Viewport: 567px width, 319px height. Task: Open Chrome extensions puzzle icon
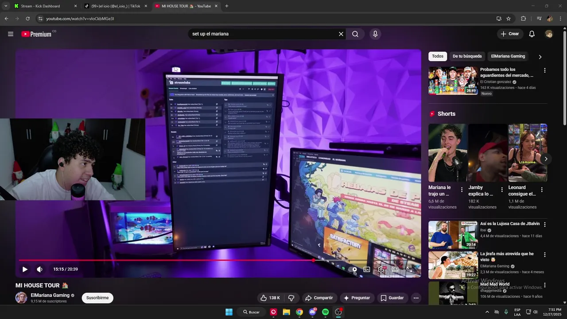523,19
